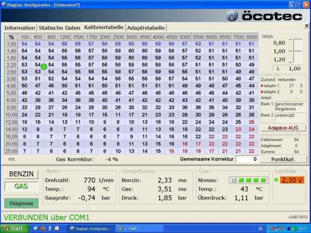Select cell at row 5,00 column 8000 showing 41
This screenshot has width=311, height=233.
point(251,93)
